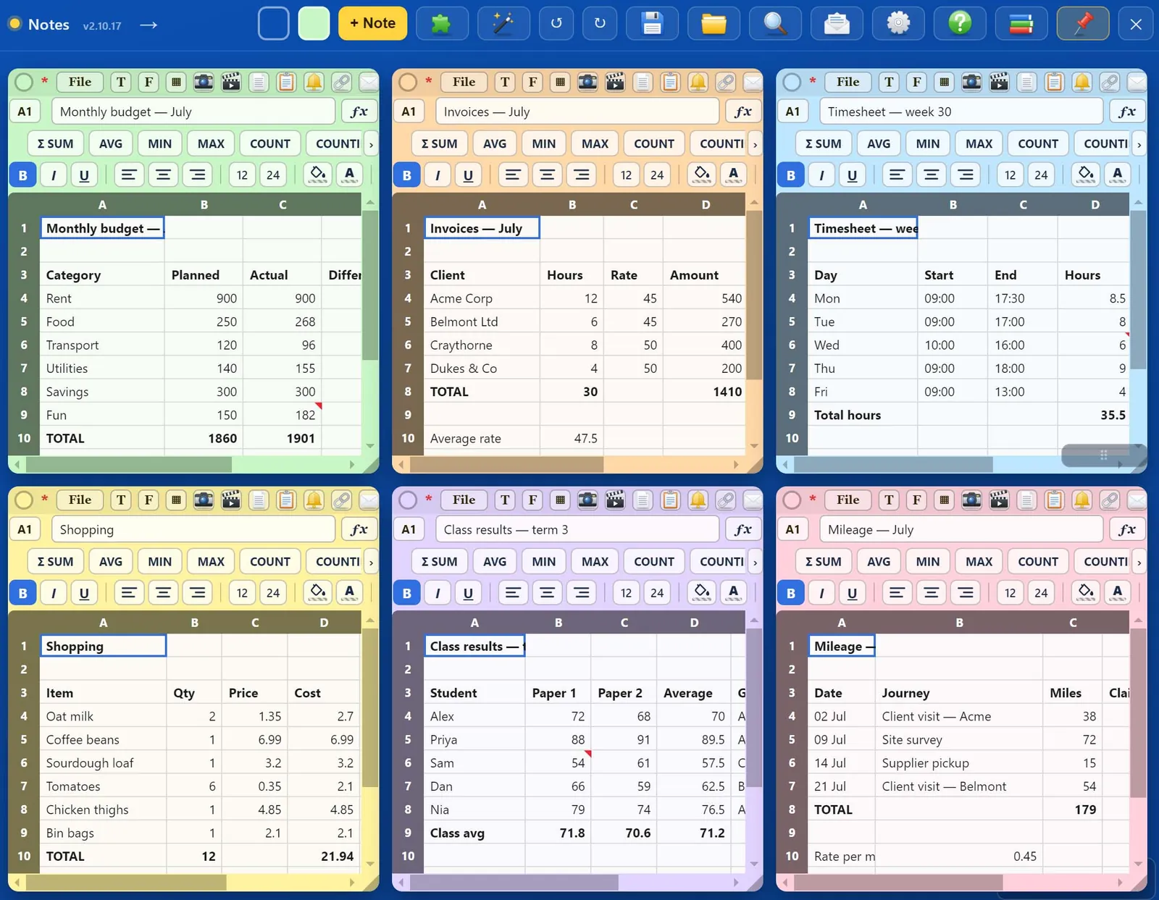The height and width of the screenshot is (900, 1159).
Task: Insert Σ SUM in the Class results note
Action: coord(439,562)
